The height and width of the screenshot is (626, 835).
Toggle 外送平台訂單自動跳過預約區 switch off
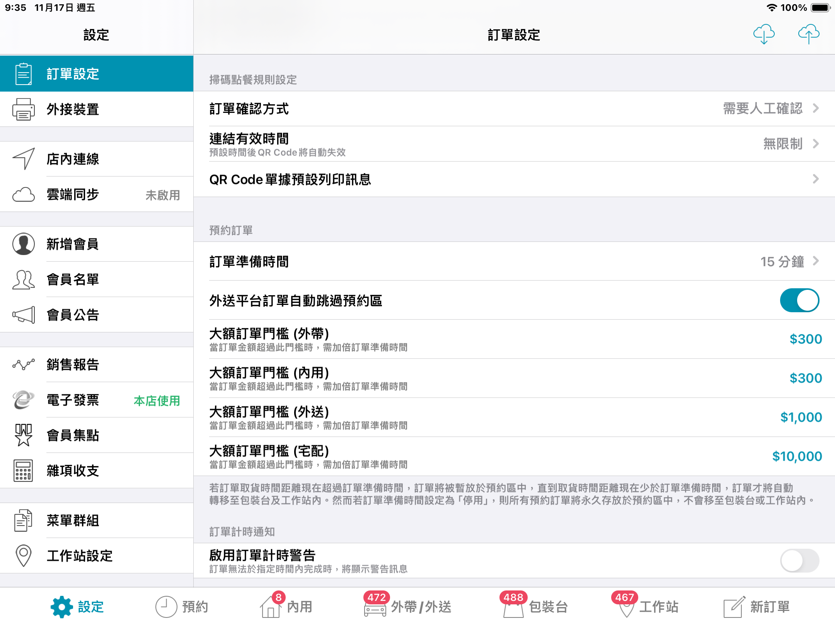point(799,300)
